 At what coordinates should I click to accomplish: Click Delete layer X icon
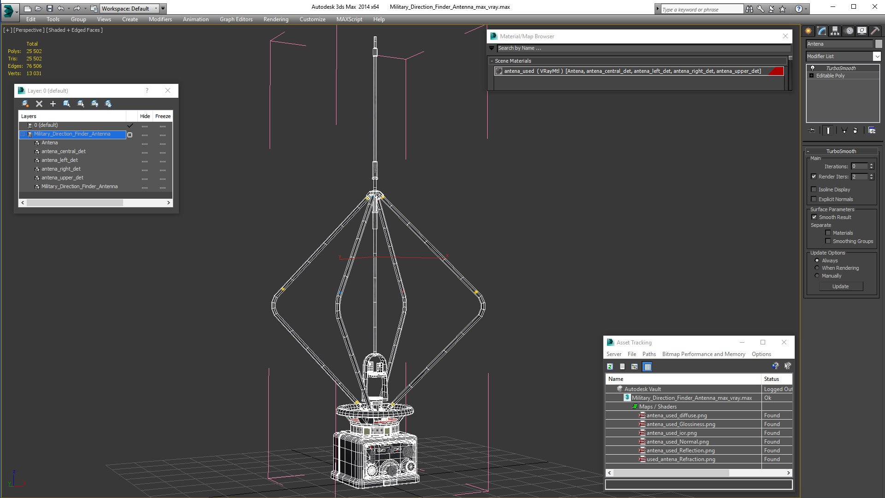coord(39,104)
